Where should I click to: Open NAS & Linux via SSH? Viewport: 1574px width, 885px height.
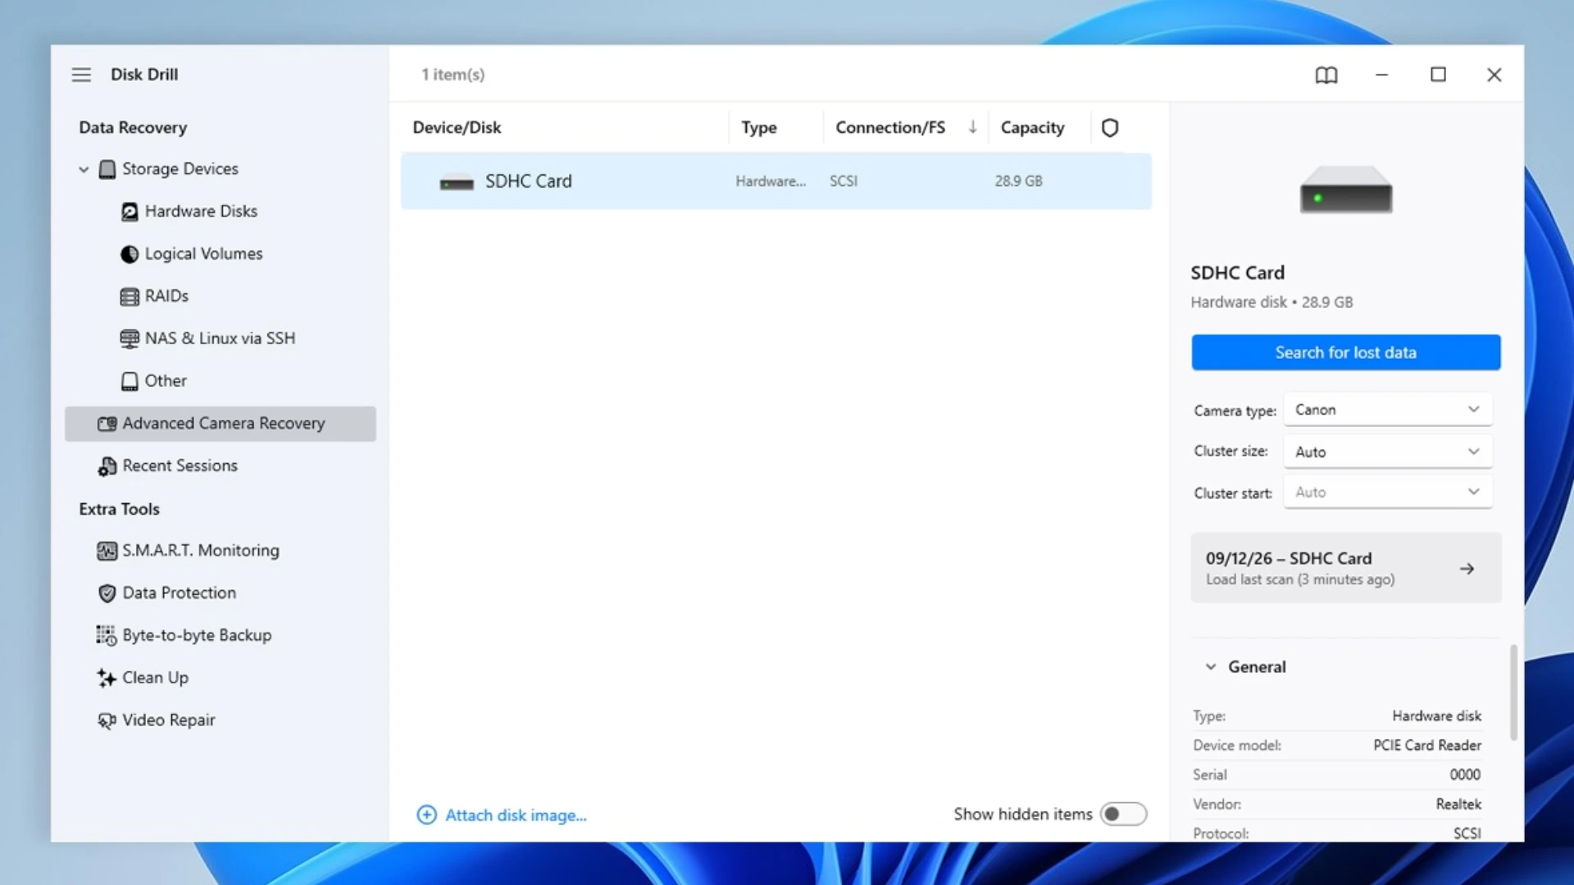(x=220, y=338)
